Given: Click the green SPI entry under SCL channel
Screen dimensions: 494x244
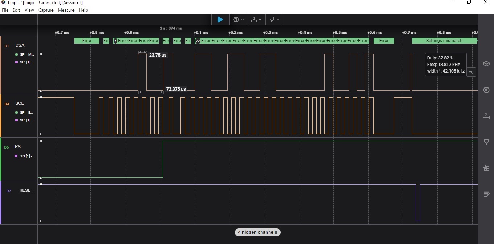Looking at the screenshot, I should click(25, 113).
